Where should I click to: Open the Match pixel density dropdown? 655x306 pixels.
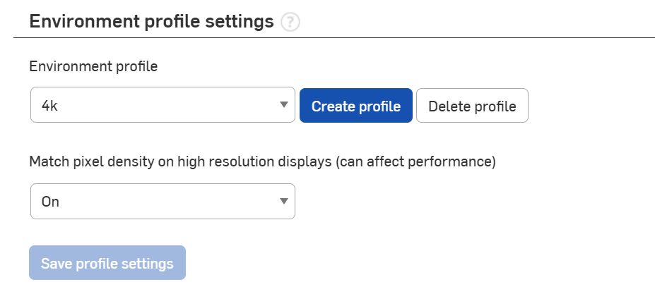[x=163, y=202]
